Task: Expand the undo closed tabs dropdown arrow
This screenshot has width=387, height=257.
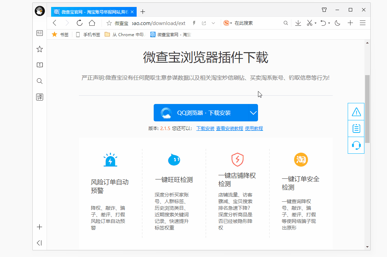Action: 329,23
